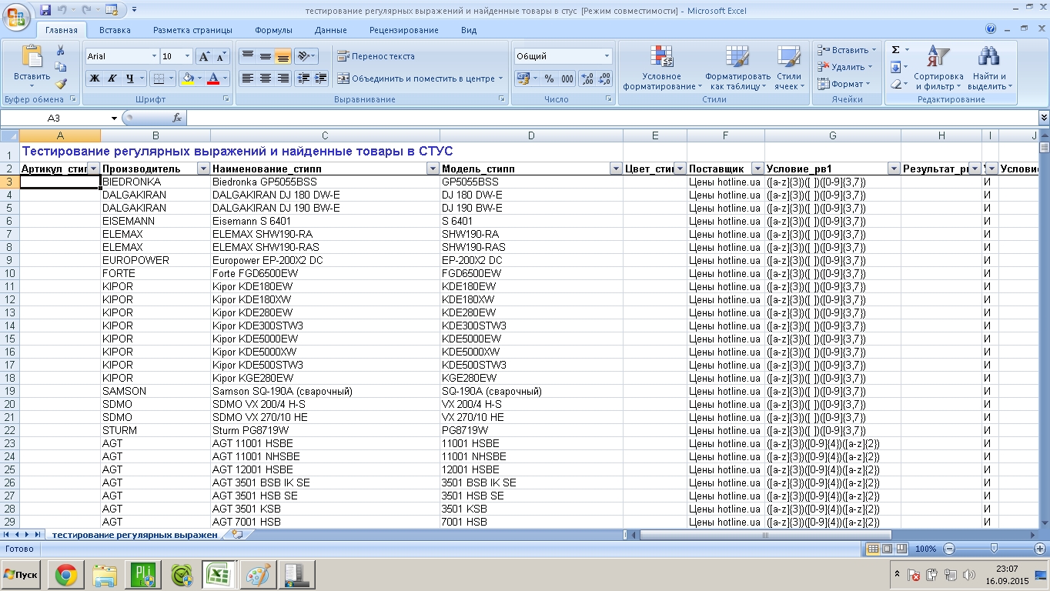
Task: Align text to bottom of cell
Action: [x=283, y=56]
